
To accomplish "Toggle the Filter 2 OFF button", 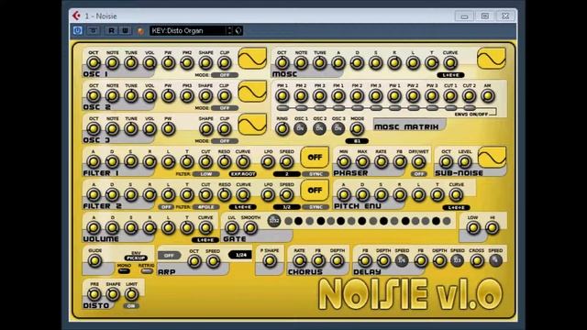I will [315, 190].
